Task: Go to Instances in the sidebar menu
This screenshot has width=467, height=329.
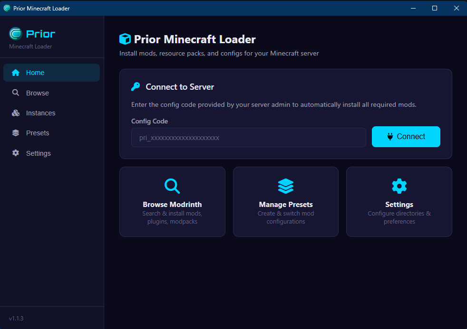Action: click(x=40, y=113)
